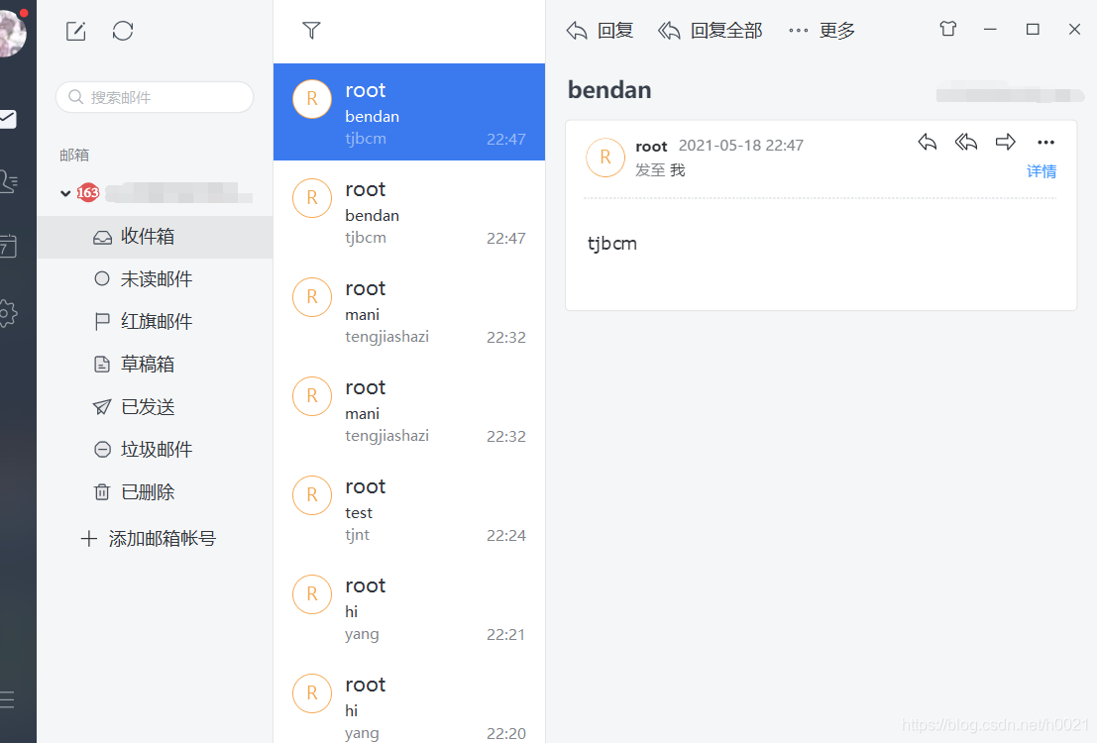Click 添加邮箱帐号 to add an account
This screenshot has height=743, width=1097.
[x=156, y=538]
